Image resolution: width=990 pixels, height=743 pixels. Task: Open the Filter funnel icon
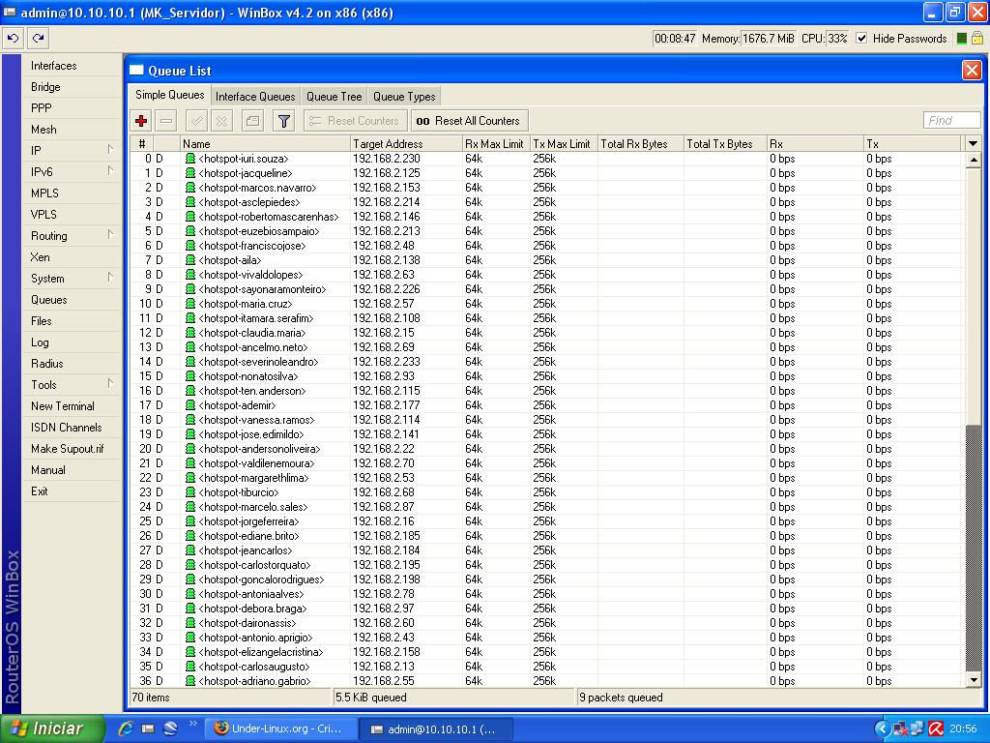pyautogui.click(x=284, y=121)
